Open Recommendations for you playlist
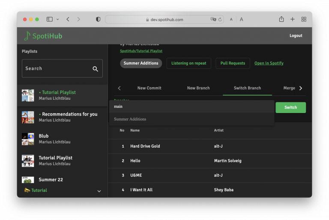Image resolution: width=329 pixels, height=220 pixels. (62, 117)
